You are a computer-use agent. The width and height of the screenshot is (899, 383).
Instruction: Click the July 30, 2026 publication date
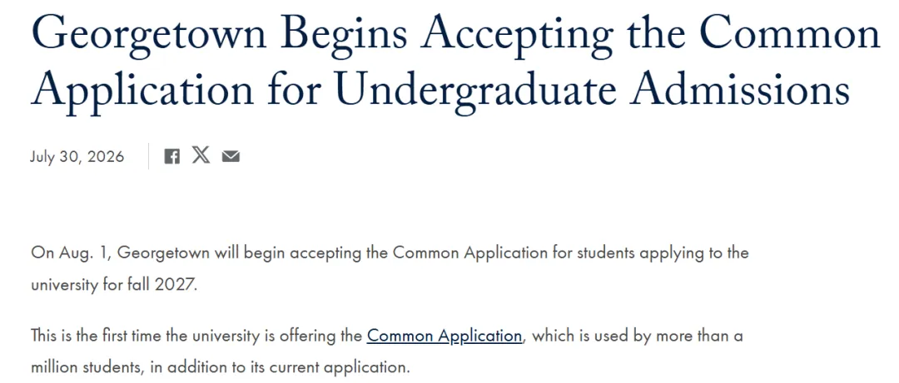coord(77,157)
